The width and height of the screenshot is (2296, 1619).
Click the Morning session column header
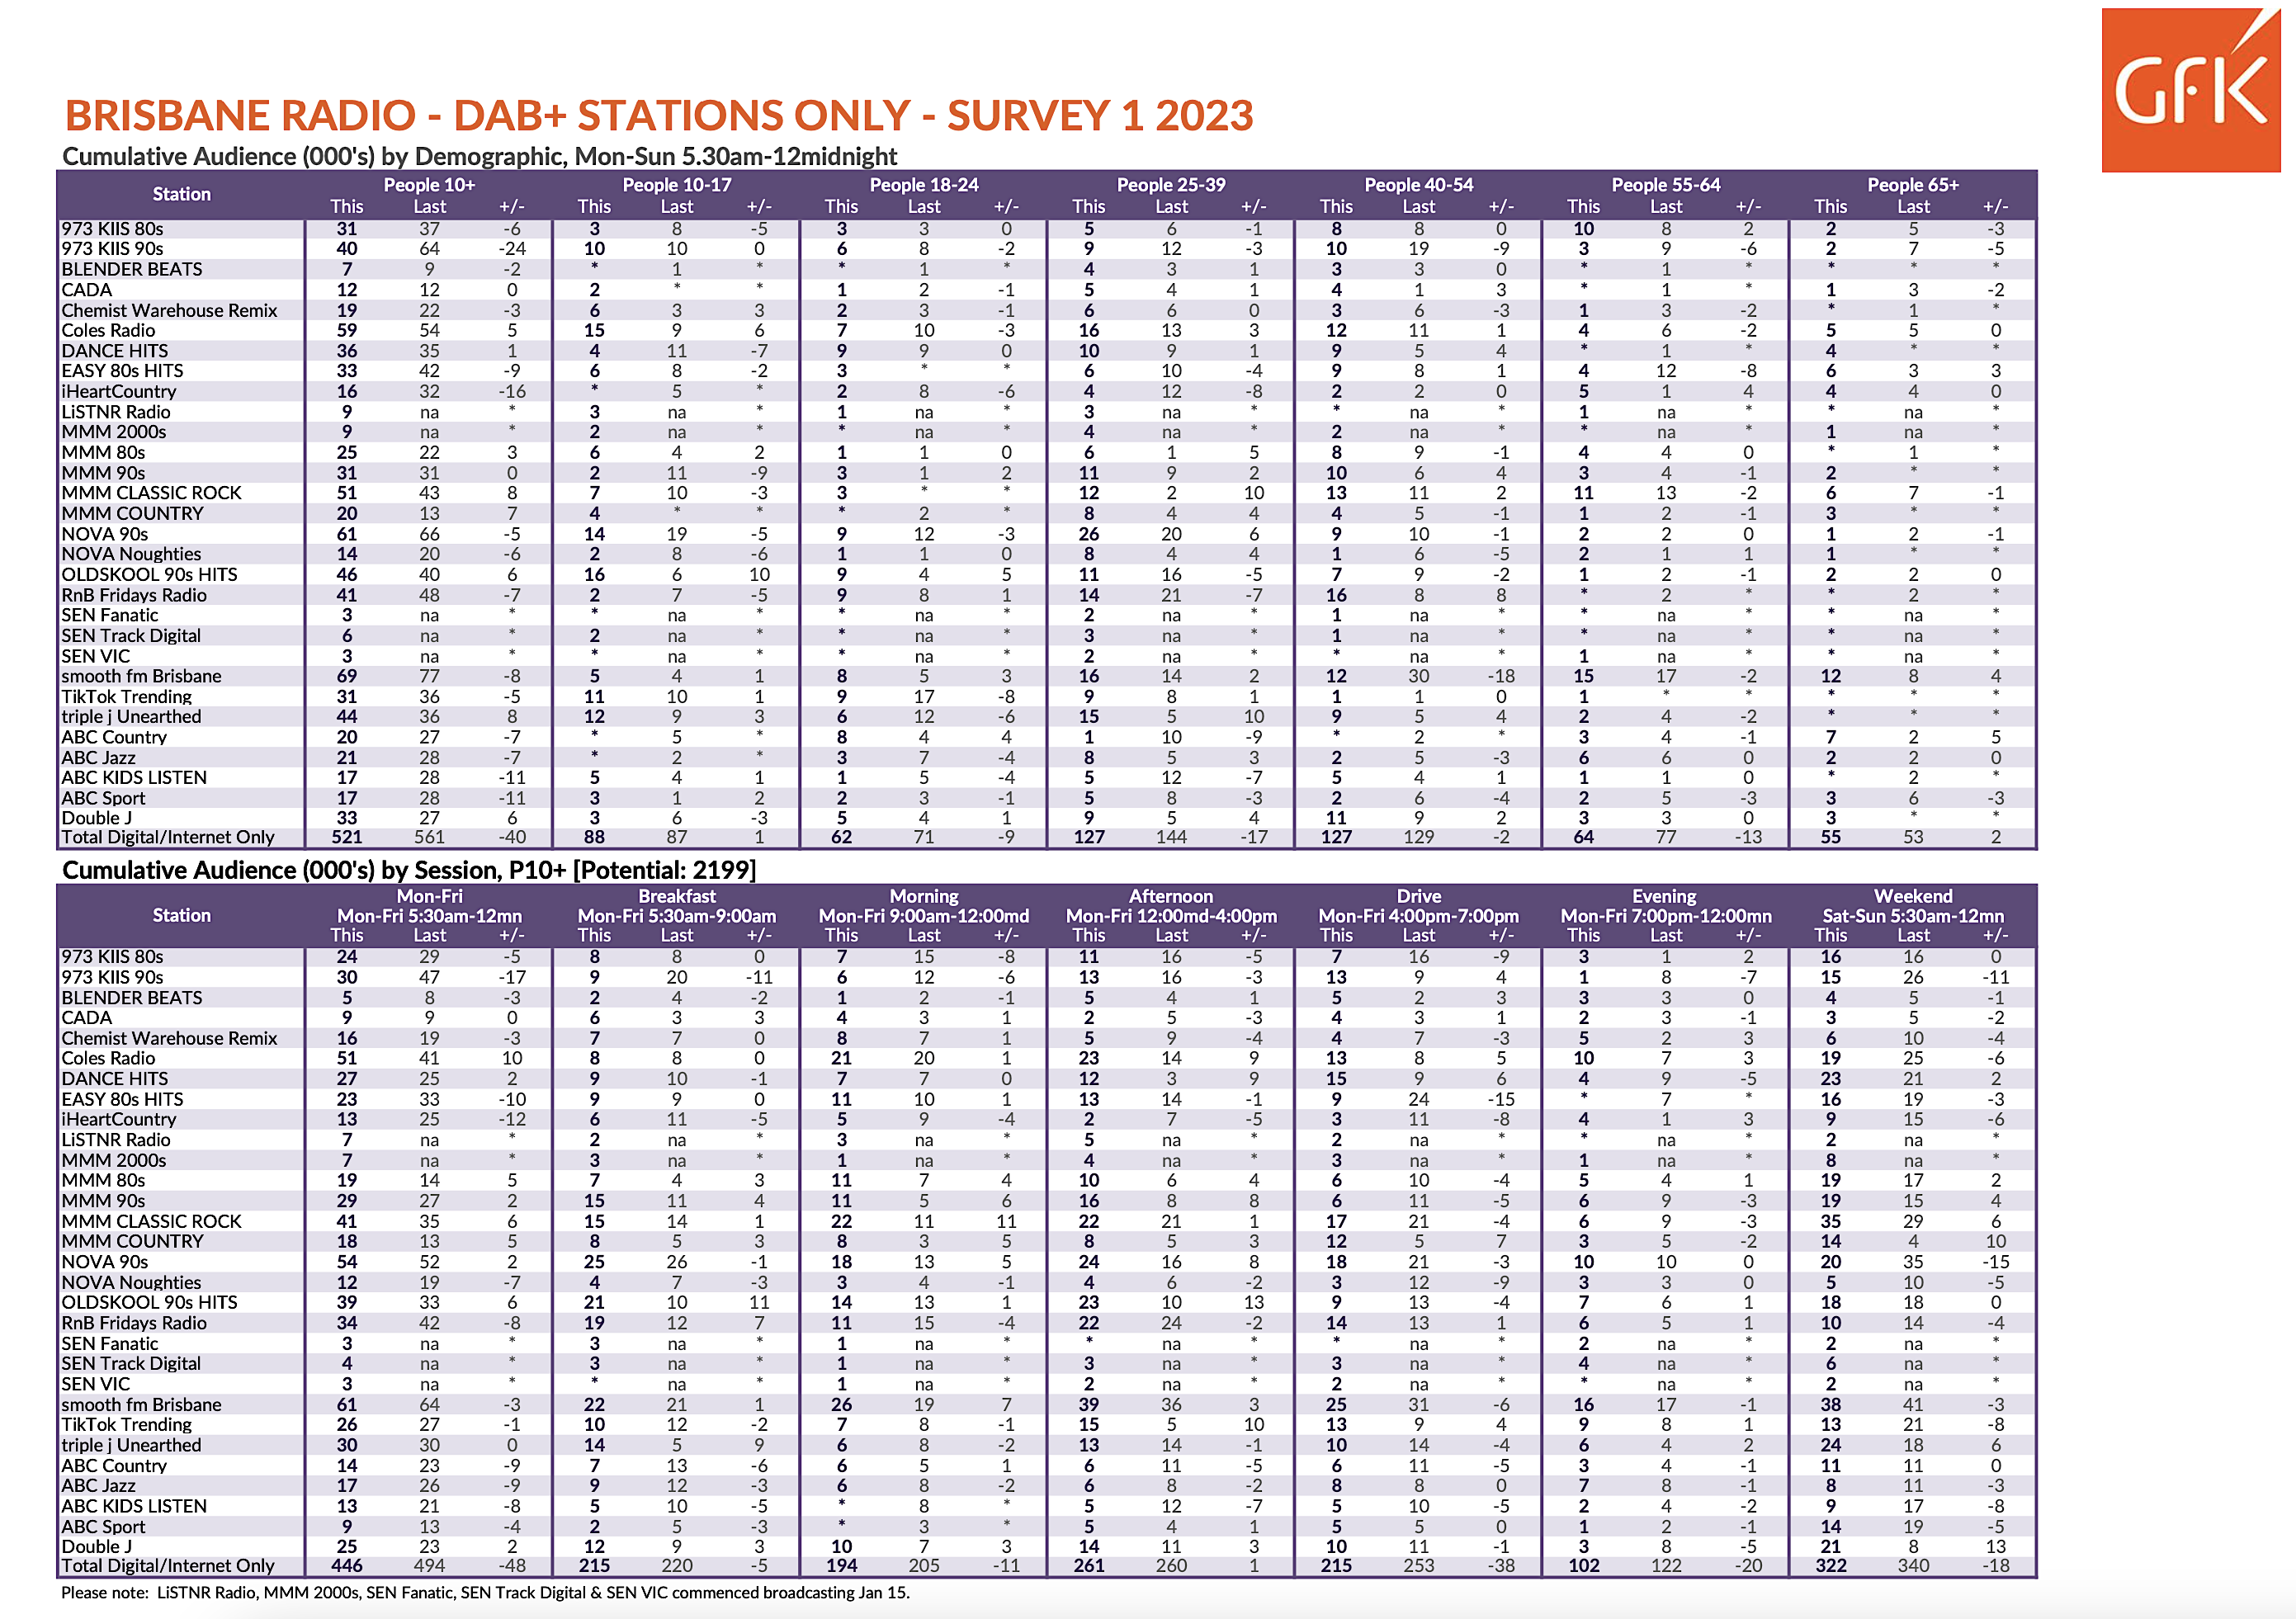tap(924, 897)
